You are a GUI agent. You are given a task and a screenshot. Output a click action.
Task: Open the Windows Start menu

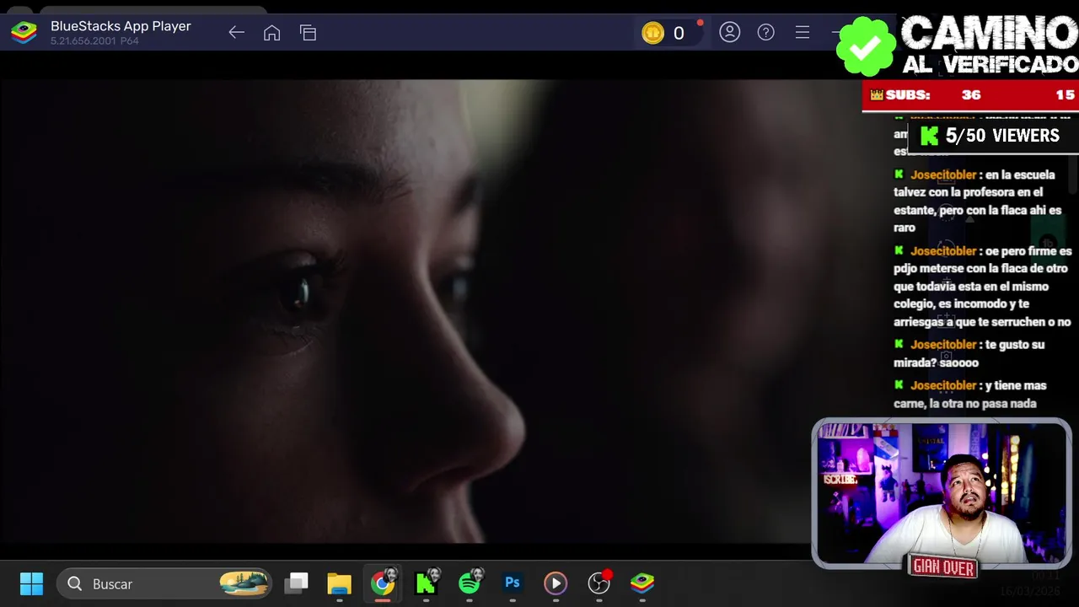31,583
